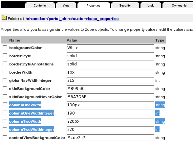The width and height of the screenshot is (193, 142).
Task: Click the yellow folder icon
Action: coord(4,18)
